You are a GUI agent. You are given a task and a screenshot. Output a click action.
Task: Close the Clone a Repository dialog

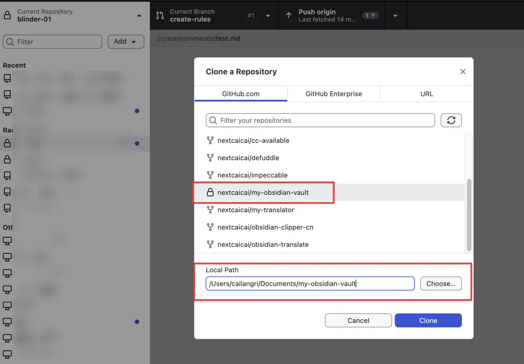[462, 71]
